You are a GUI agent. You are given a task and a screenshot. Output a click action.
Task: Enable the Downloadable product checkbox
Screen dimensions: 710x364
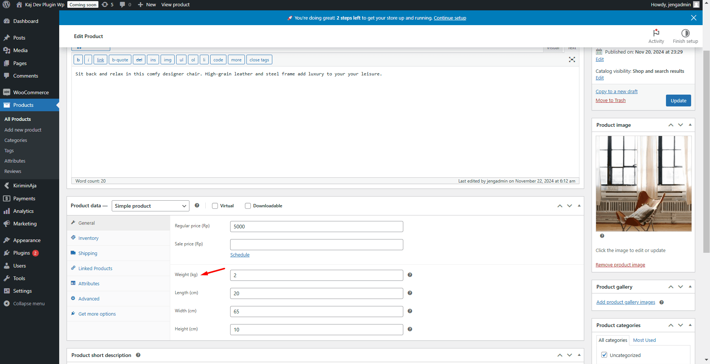(x=248, y=206)
